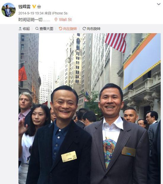Image resolution: width=163 pixels, height=184 pixels.
Task: Click the location pin icon
Action: coord(56,20)
